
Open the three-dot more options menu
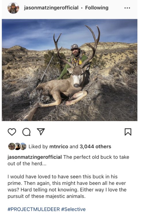[127, 8]
